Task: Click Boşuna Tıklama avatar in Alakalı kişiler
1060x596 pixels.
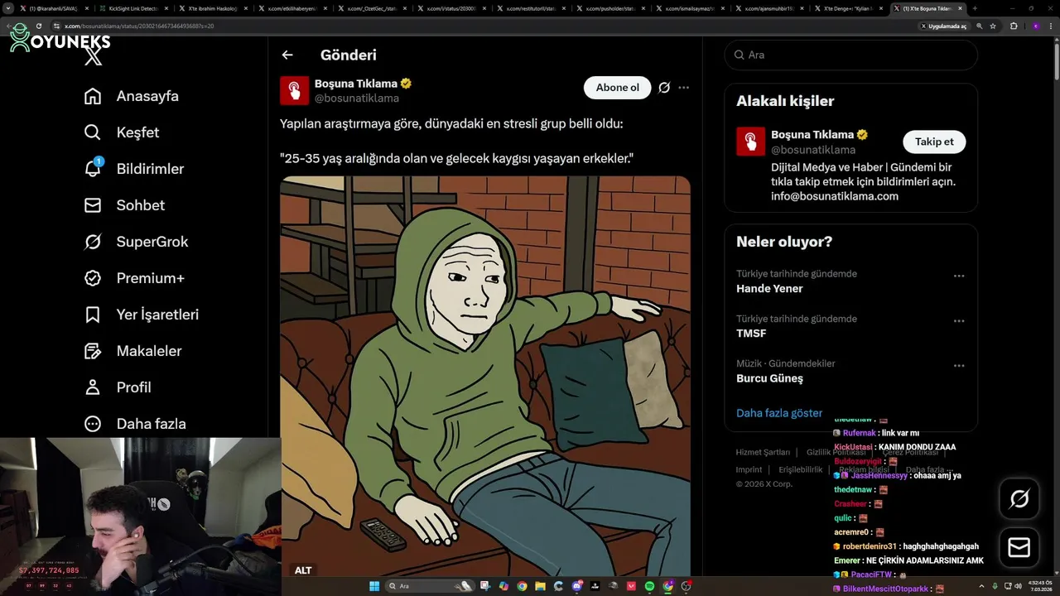Action: coord(751,142)
